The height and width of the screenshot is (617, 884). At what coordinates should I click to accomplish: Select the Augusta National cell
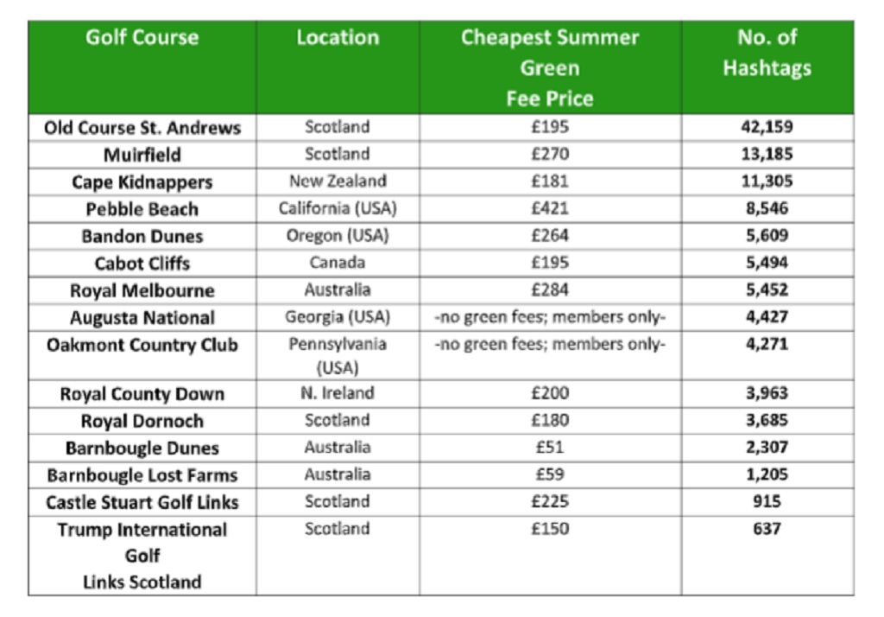142,317
